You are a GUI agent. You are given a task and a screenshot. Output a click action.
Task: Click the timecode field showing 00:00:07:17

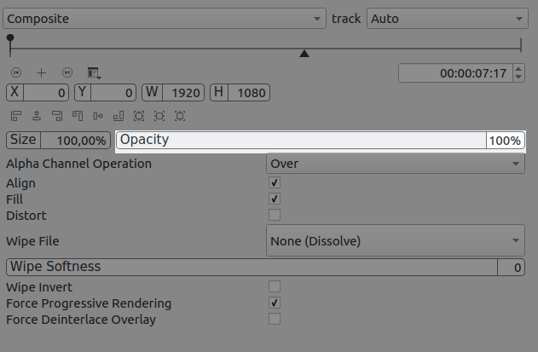456,74
